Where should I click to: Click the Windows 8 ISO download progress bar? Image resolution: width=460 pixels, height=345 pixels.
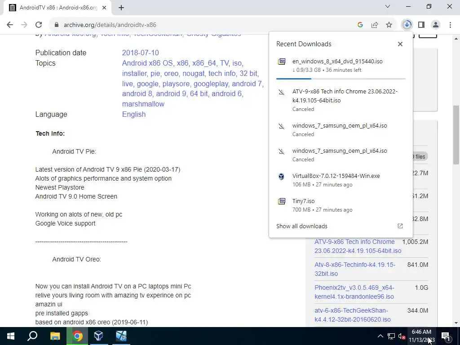click(x=341, y=79)
